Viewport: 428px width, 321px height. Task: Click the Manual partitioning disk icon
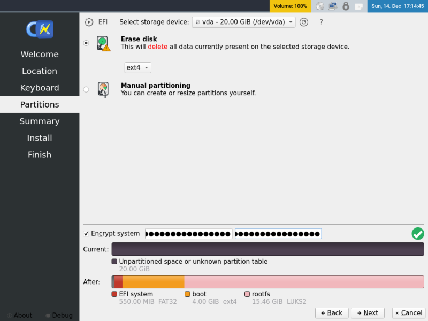click(x=103, y=89)
